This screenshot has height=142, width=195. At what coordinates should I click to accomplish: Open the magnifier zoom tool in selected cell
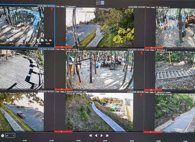click(46, 40)
